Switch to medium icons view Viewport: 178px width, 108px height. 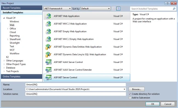coord(118,9)
